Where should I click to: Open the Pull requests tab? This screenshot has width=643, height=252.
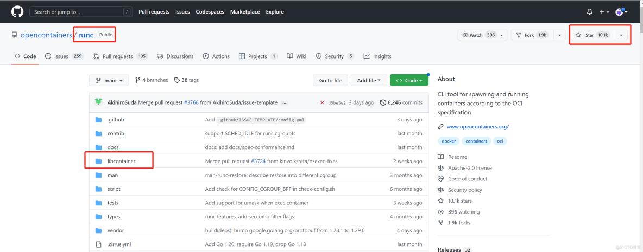click(117, 56)
